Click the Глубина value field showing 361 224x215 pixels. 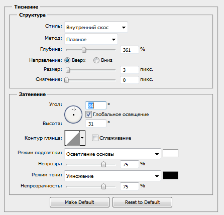[130, 50]
